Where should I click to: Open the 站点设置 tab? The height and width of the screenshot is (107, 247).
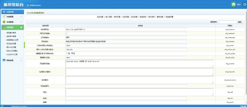(100, 17)
